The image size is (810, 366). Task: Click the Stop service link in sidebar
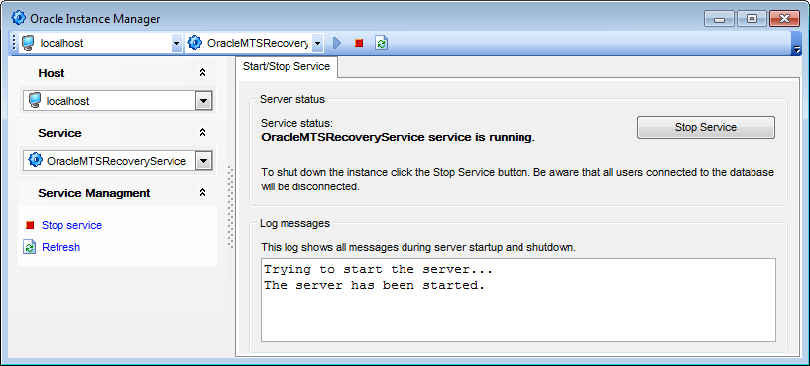tap(71, 225)
